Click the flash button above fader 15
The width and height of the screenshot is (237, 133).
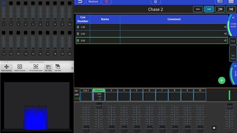tap(33, 33)
